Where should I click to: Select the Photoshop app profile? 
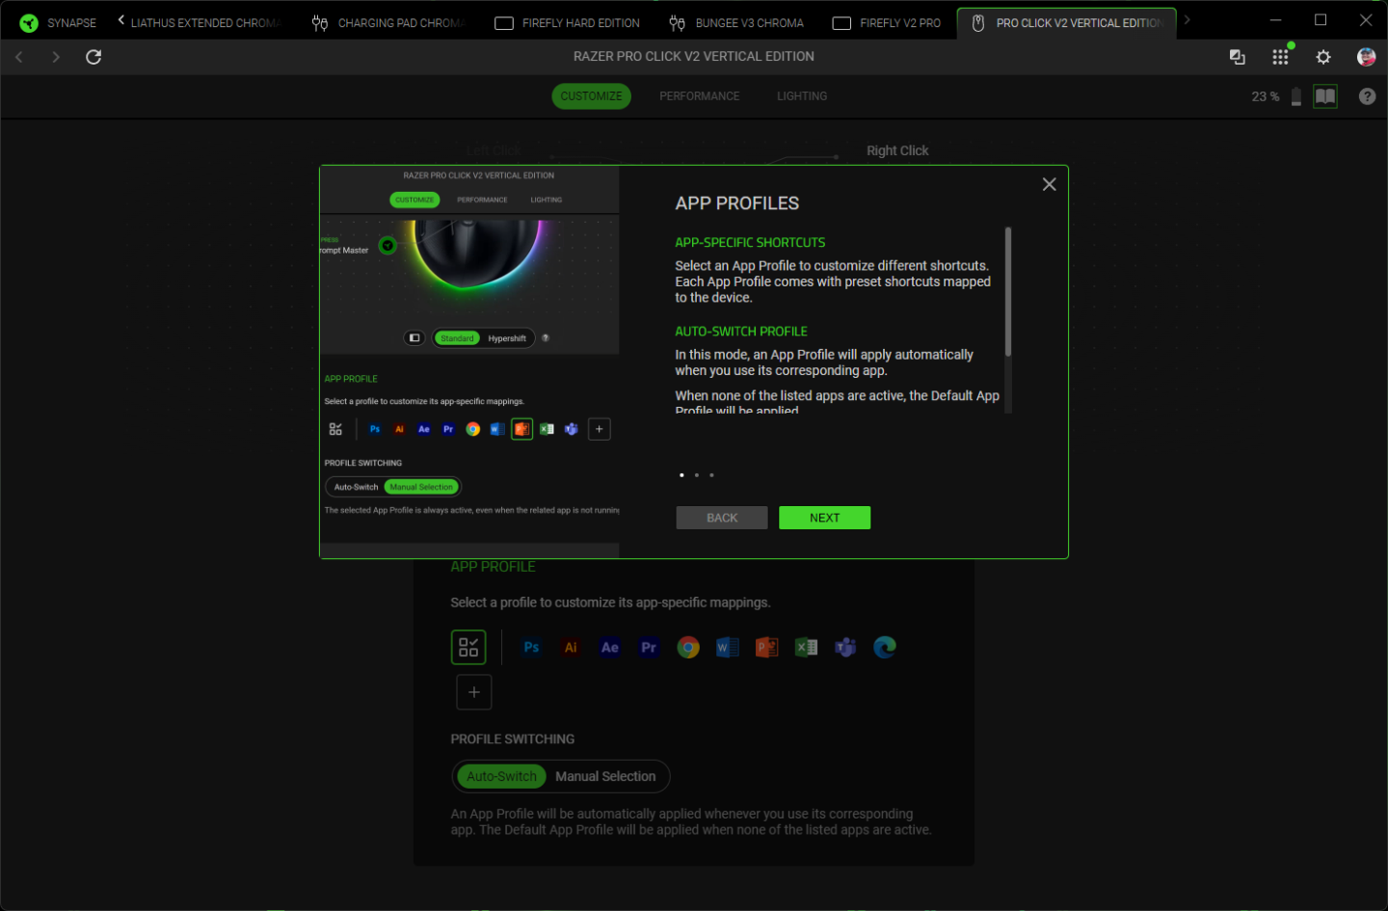531,648
